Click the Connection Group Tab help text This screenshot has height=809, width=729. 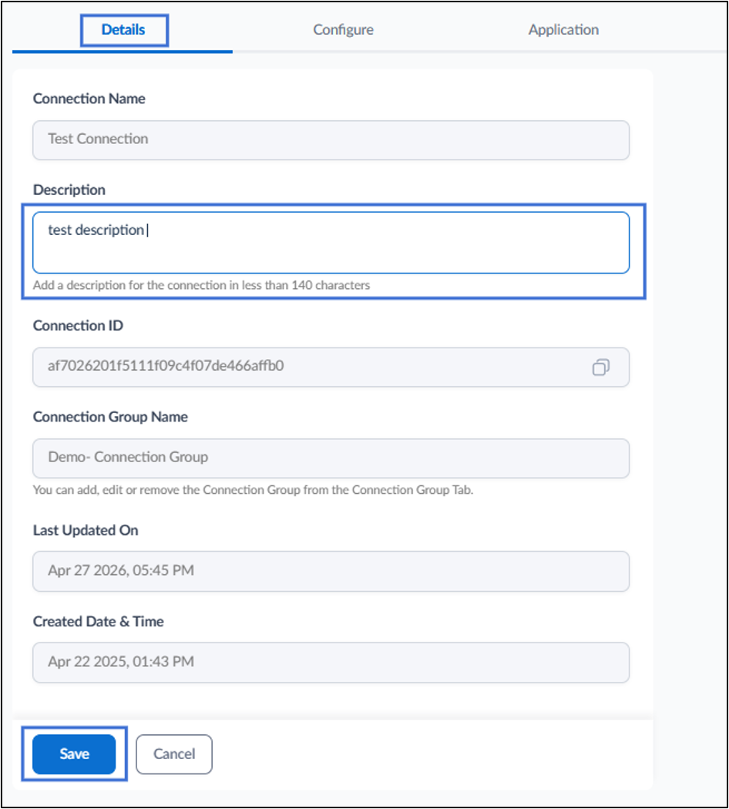253,489
